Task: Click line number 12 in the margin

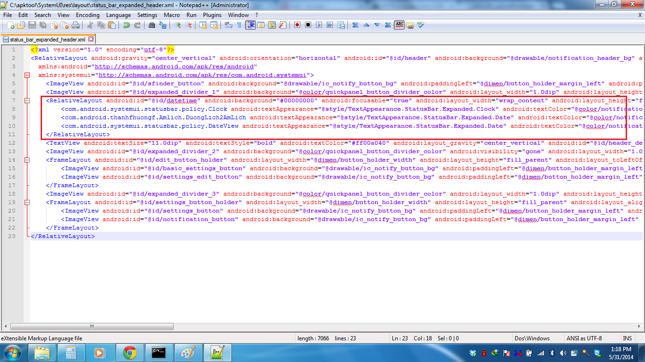Action: [x=12, y=143]
